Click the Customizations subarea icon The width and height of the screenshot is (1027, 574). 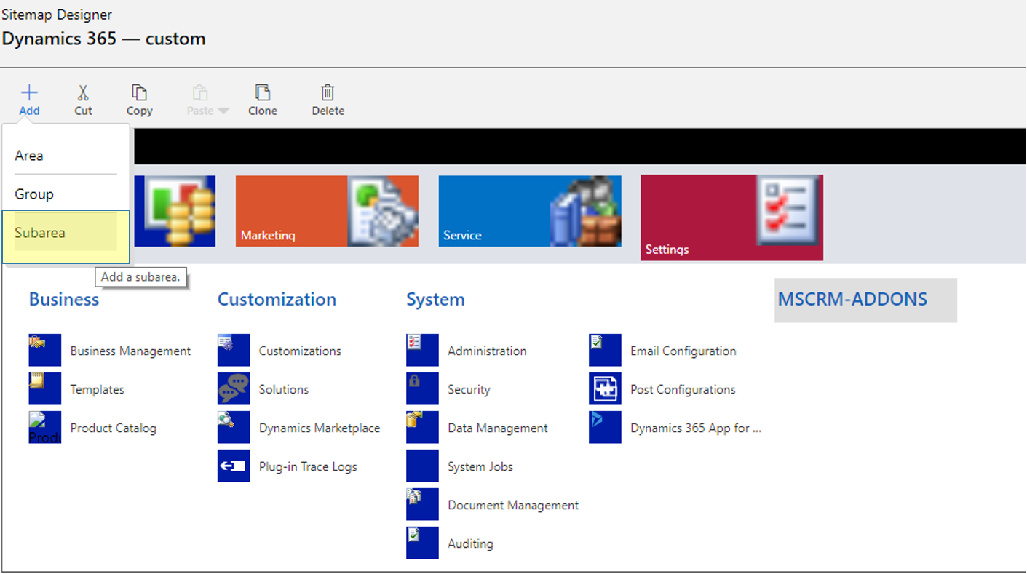[x=234, y=350]
